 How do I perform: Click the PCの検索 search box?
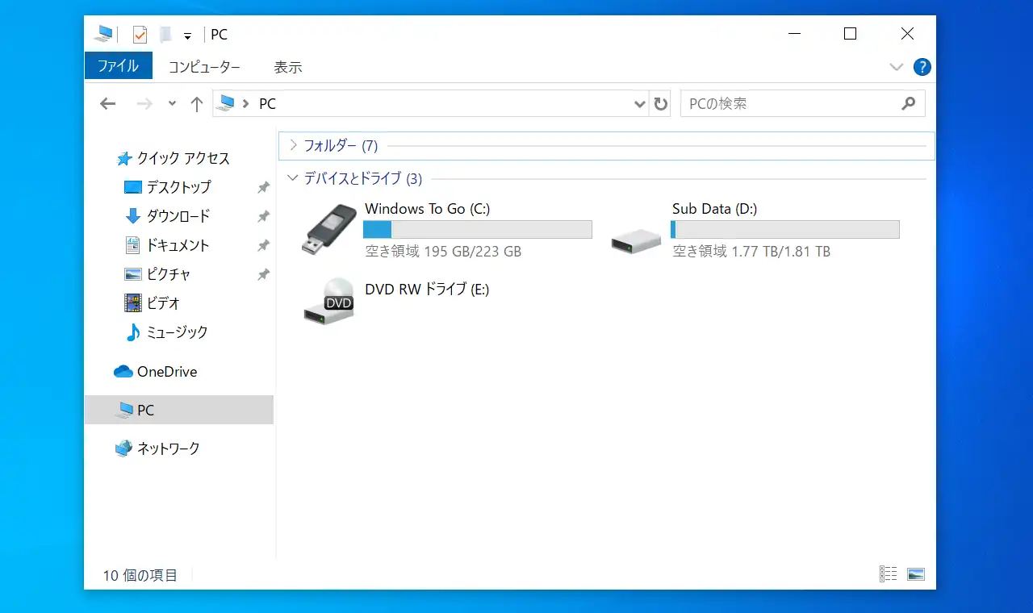pyautogui.click(x=803, y=103)
